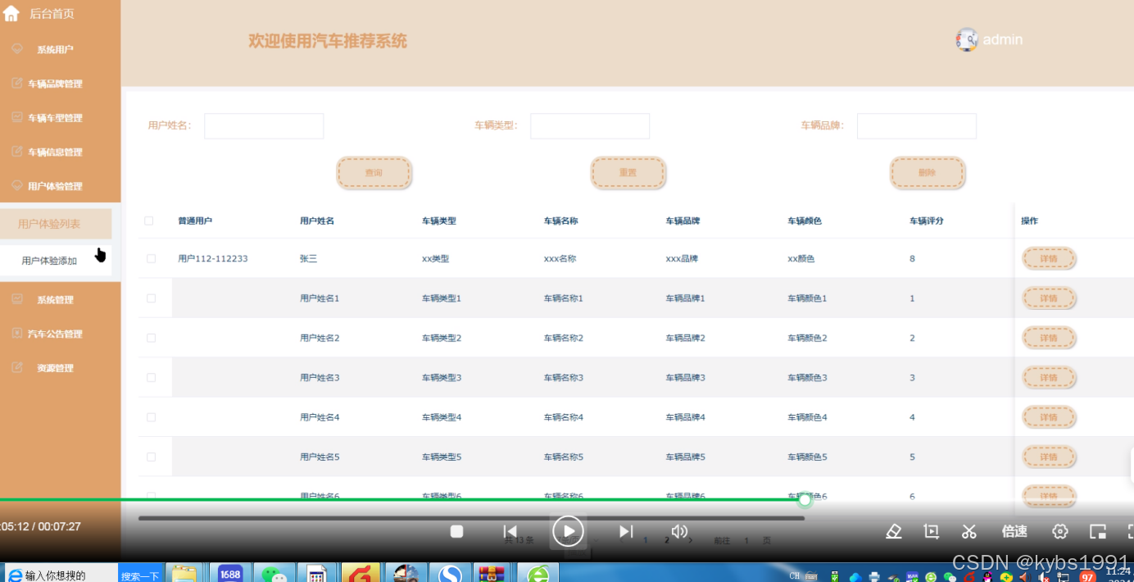Open the folder icon in taskbar

[x=184, y=573]
